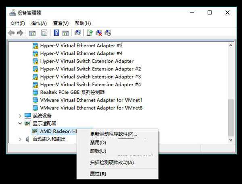Click the update driver toolbar icon

click(x=90, y=33)
